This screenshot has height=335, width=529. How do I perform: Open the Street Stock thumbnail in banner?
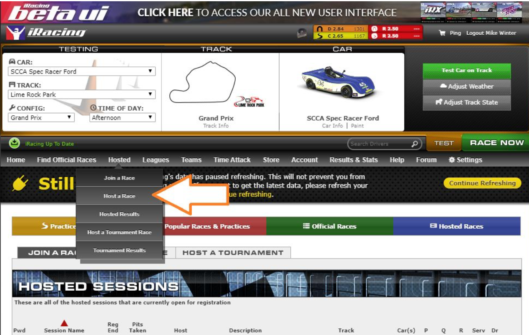coord(509,12)
